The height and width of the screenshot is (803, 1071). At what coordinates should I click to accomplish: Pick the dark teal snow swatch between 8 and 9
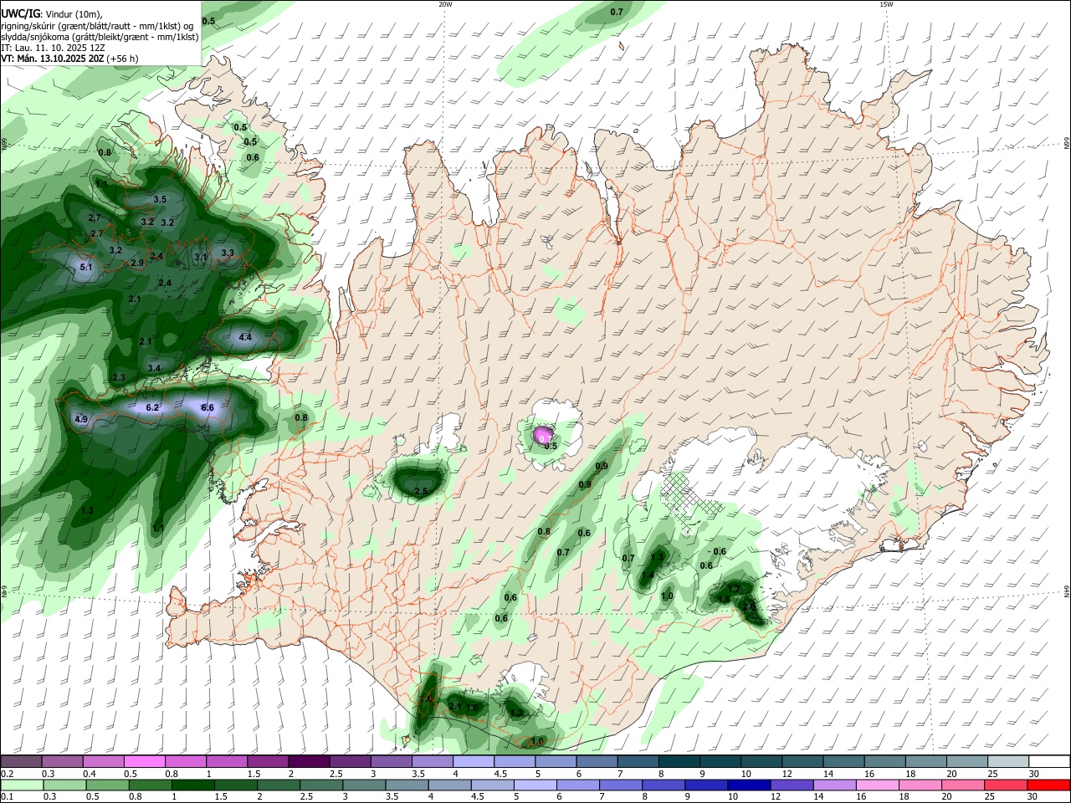tap(679, 761)
